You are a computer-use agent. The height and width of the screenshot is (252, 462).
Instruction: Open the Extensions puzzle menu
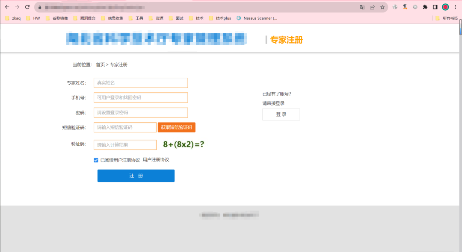tap(425, 7)
